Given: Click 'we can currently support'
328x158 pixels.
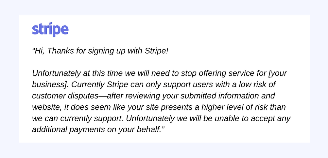Looking at the screenshot, I should (79, 118).
